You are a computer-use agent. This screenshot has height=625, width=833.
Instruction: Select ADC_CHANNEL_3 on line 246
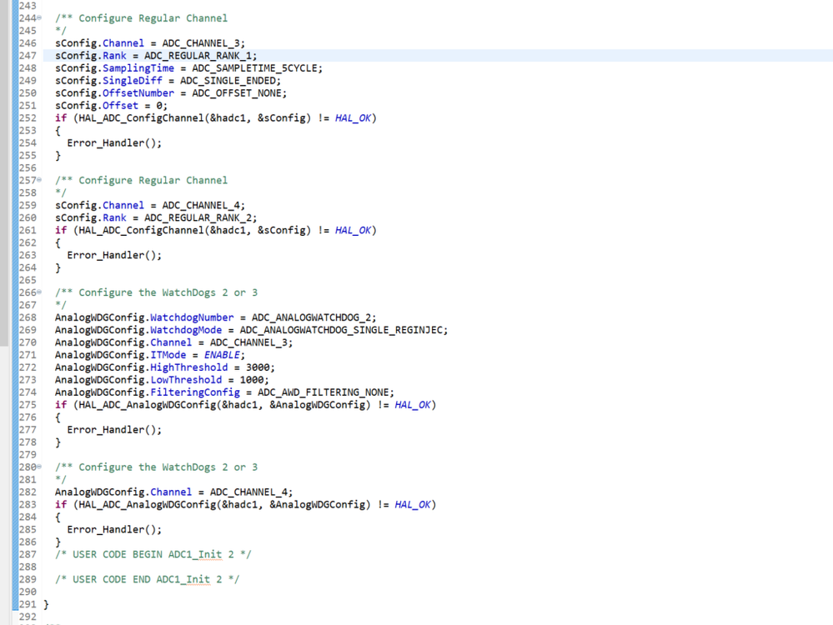201,43
